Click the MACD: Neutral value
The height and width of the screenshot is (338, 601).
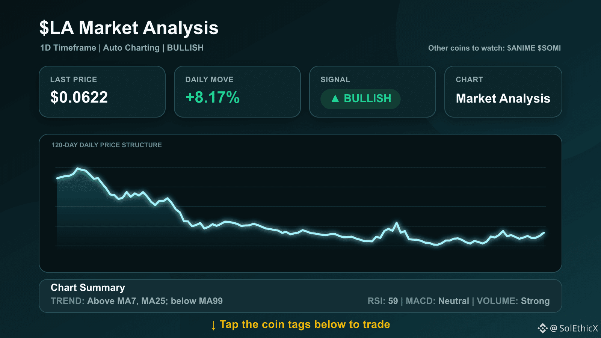click(x=437, y=301)
